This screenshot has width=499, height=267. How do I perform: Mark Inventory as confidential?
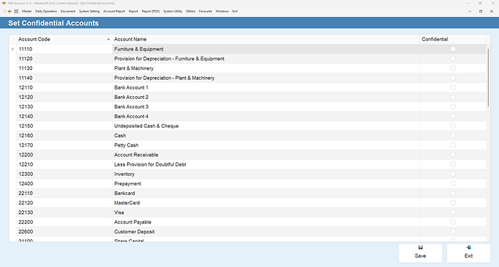453,174
